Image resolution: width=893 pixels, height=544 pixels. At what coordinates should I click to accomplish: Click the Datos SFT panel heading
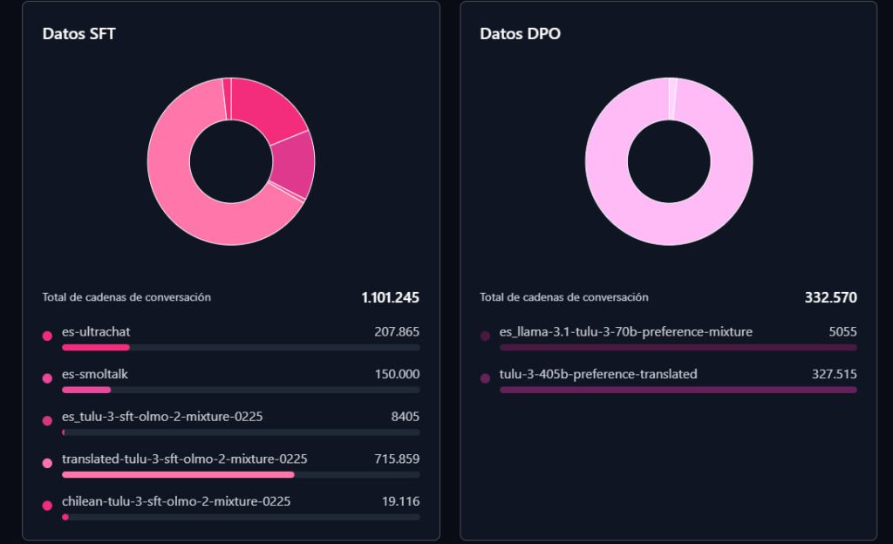click(x=79, y=34)
